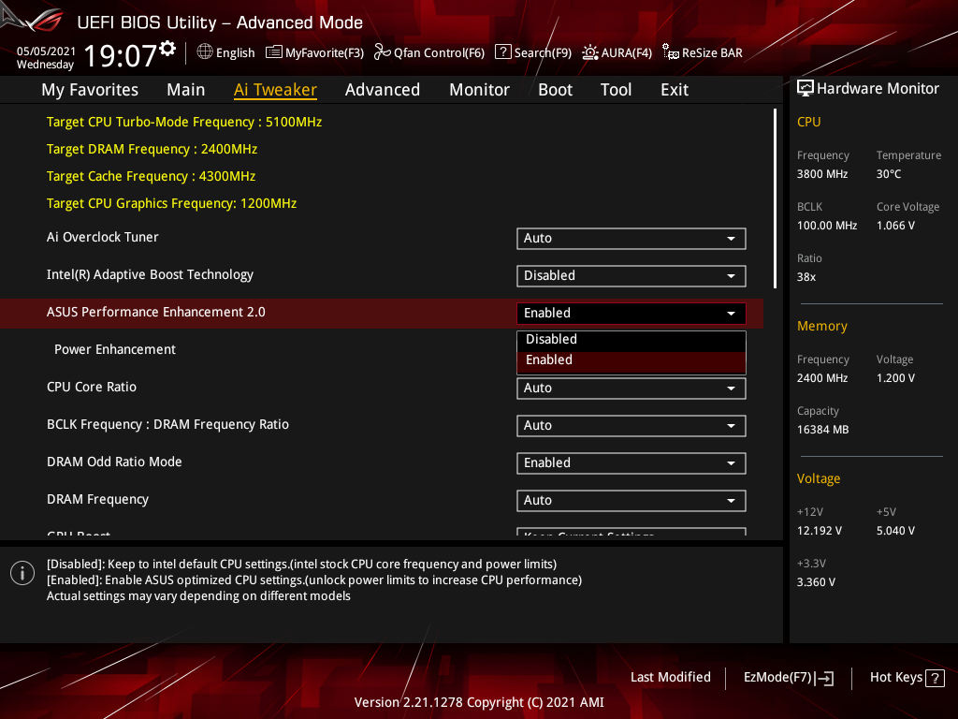Click the 19:07 clock display
The image size is (958, 719).
[121, 55]
